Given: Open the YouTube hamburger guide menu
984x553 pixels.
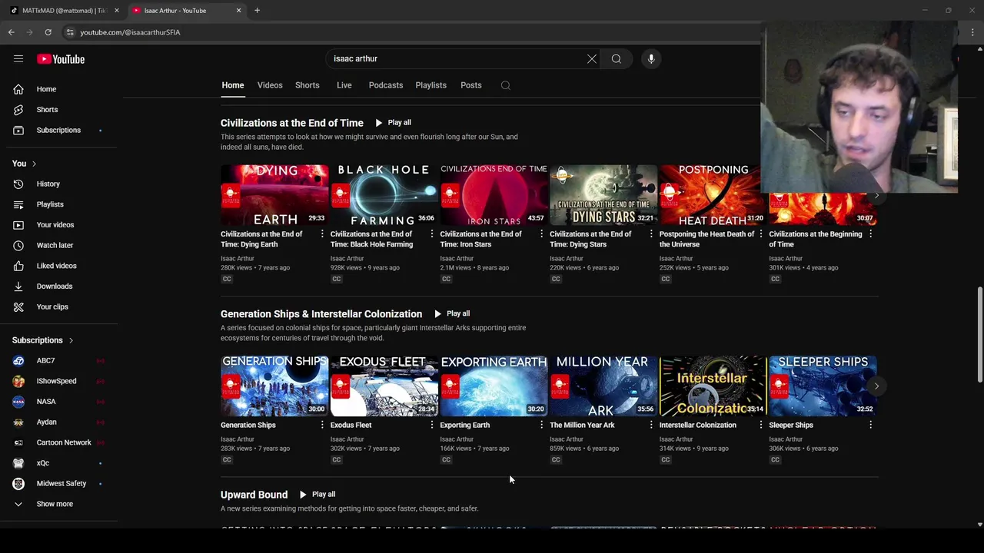Looking at the screenshot, I should (18, 58).
